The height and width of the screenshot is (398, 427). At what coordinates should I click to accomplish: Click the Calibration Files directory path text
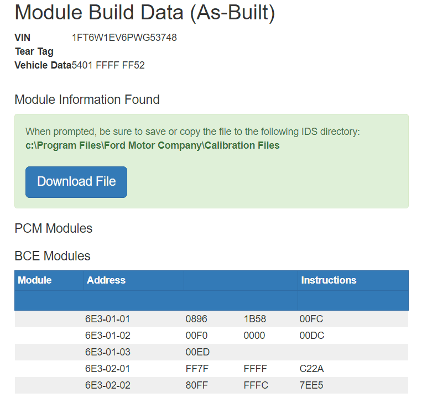pyautogui.click(x=149, y=145)
